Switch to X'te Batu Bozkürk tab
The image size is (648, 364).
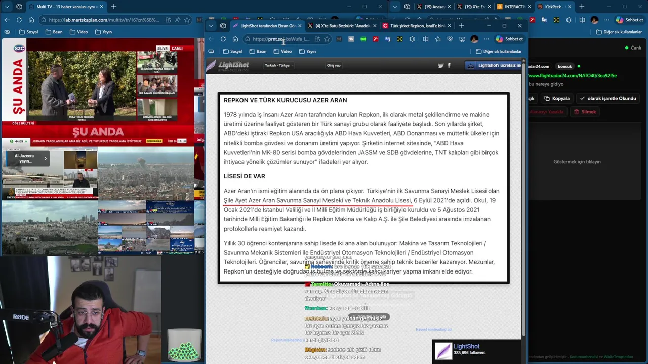(342, 26)
